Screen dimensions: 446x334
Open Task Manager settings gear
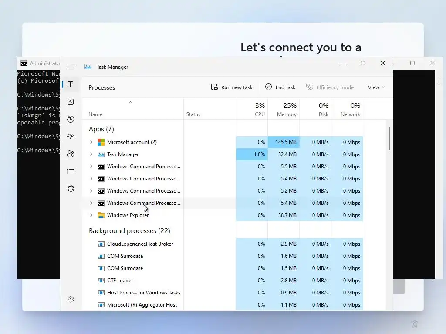(71, 299)
